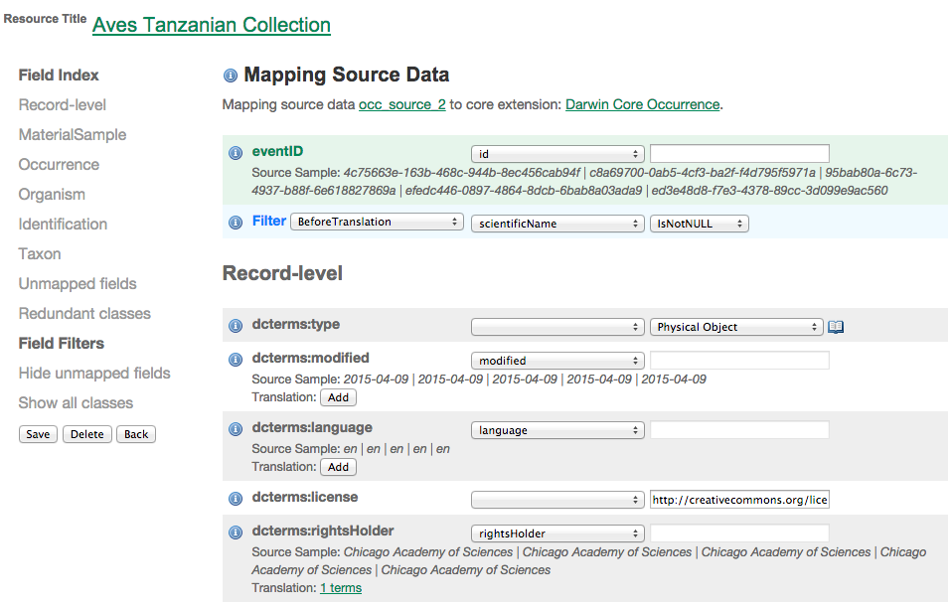Click info icon beside Filter row
This screenshot has width=952, height=608.
coord(236,223)
